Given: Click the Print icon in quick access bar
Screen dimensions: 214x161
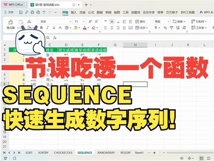Looking at the screenshot, I should click(x=33, y=12).
